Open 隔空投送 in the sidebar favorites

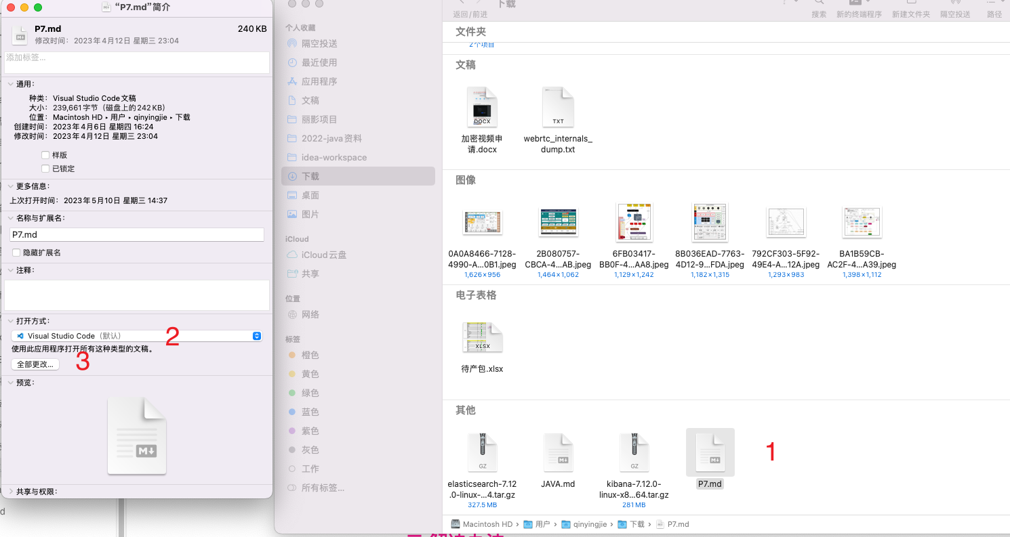click(319, 43)
